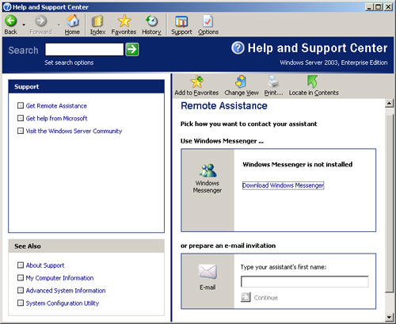Open the Forward button dropdown arrow
This screenshot has width=396, height=324.
[59, 25]
